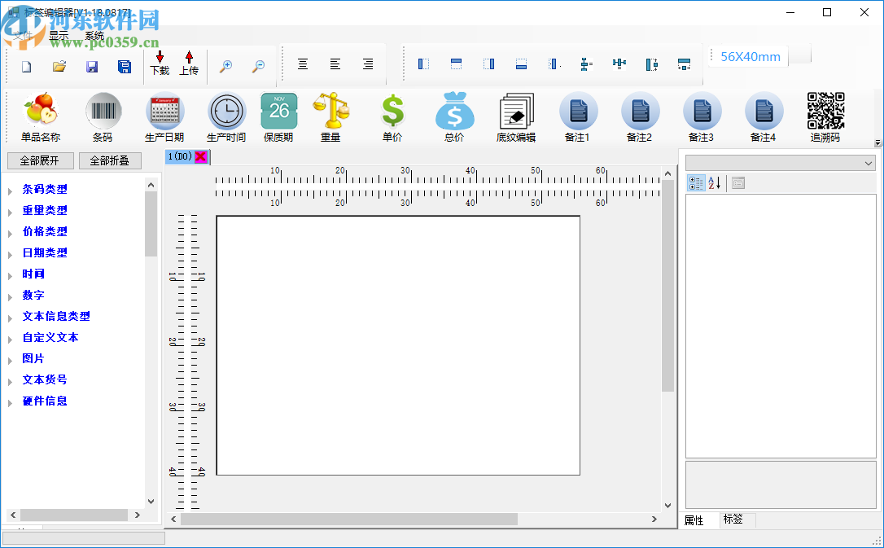Zoom in on the canvas
Screen dimensions: 884x548
tap(226, 66)
